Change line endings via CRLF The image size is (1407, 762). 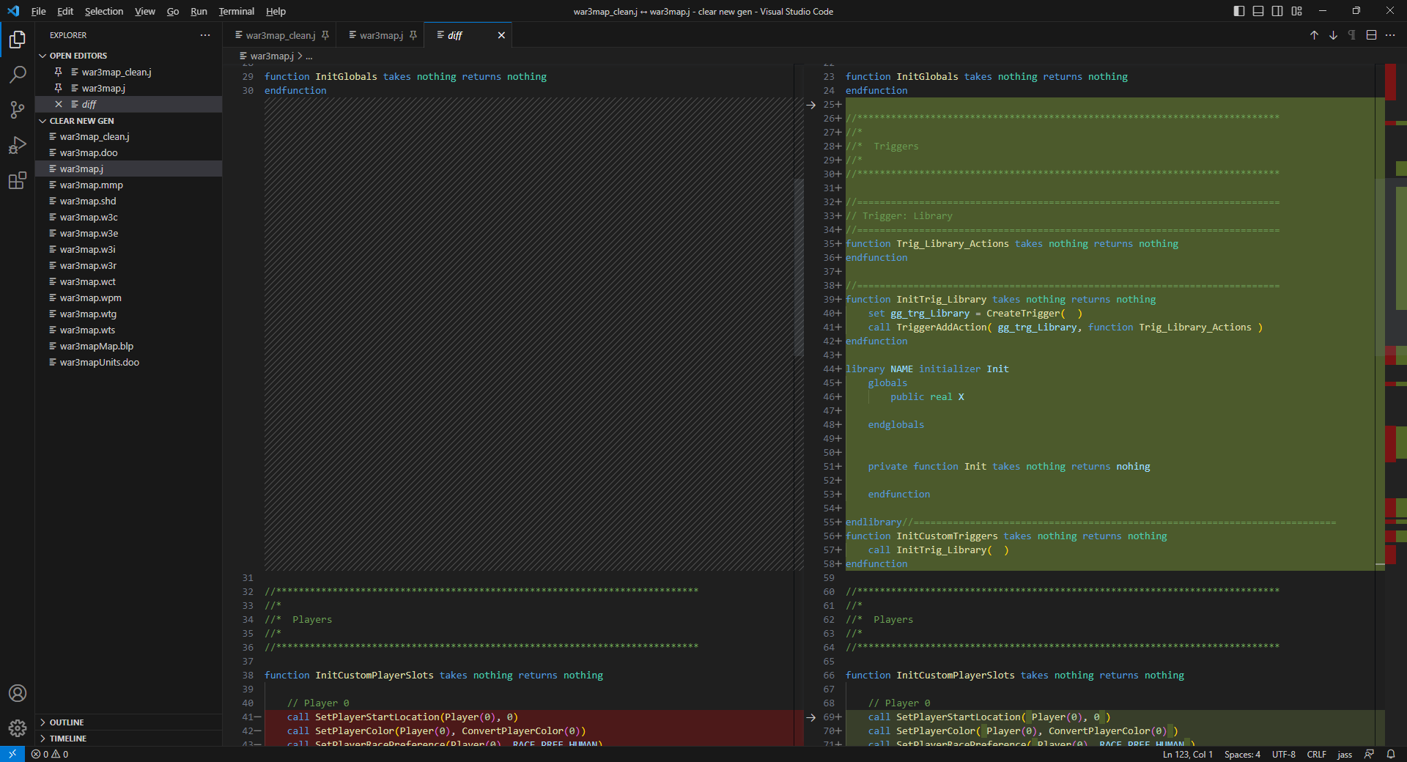point(1316,754)
